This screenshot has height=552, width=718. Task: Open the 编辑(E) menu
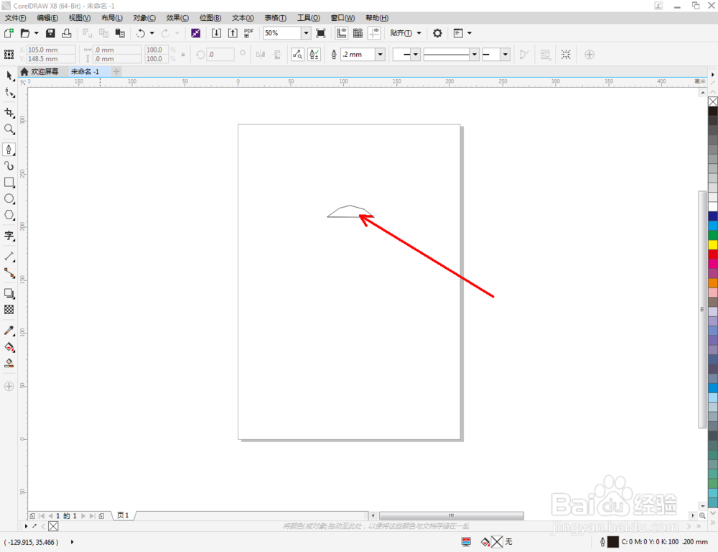47,18
